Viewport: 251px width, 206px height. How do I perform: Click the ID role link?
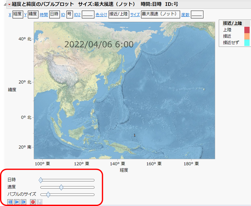(63, 15)
